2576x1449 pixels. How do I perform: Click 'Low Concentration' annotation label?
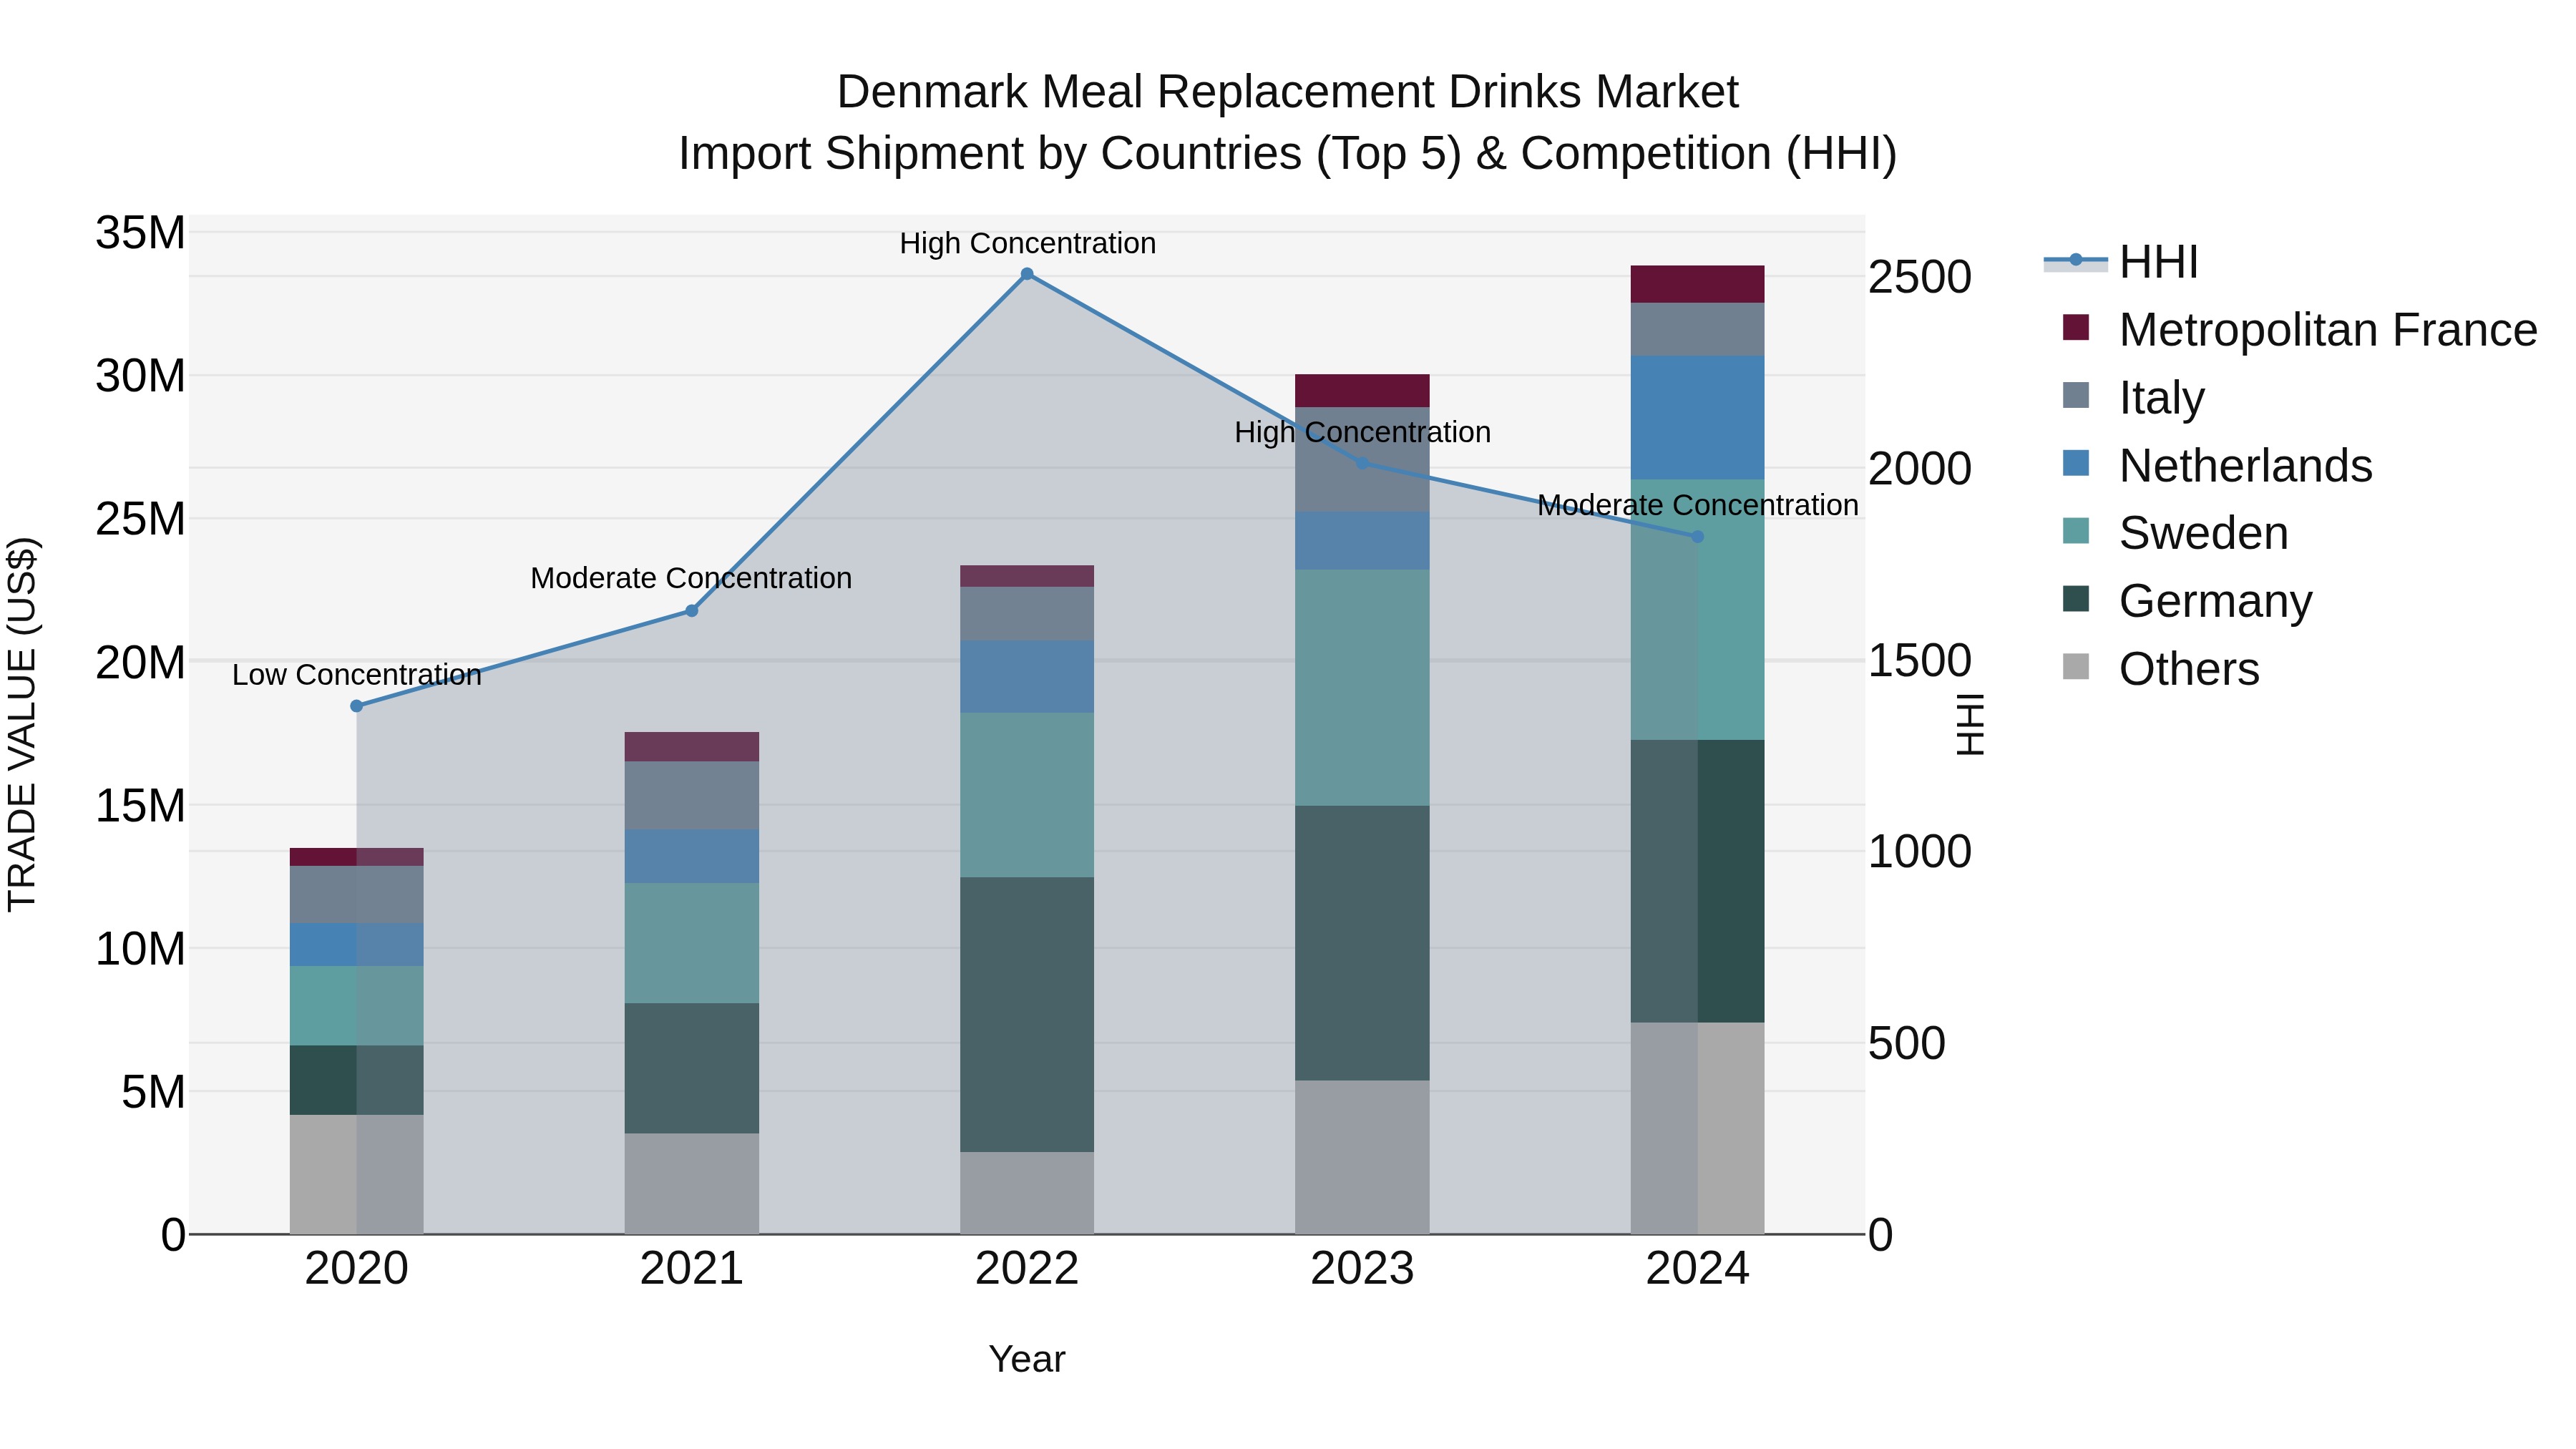pyautogui.click(x=357, y=675)
